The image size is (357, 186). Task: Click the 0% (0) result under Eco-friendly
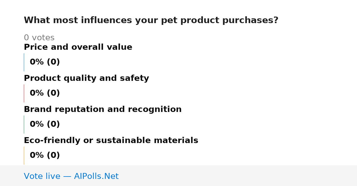pos(45,155)
